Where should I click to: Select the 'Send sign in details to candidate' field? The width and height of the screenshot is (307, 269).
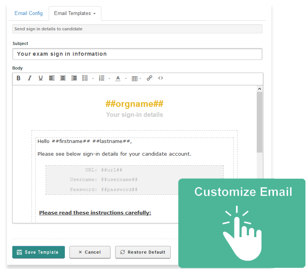(x=137, y=29)
